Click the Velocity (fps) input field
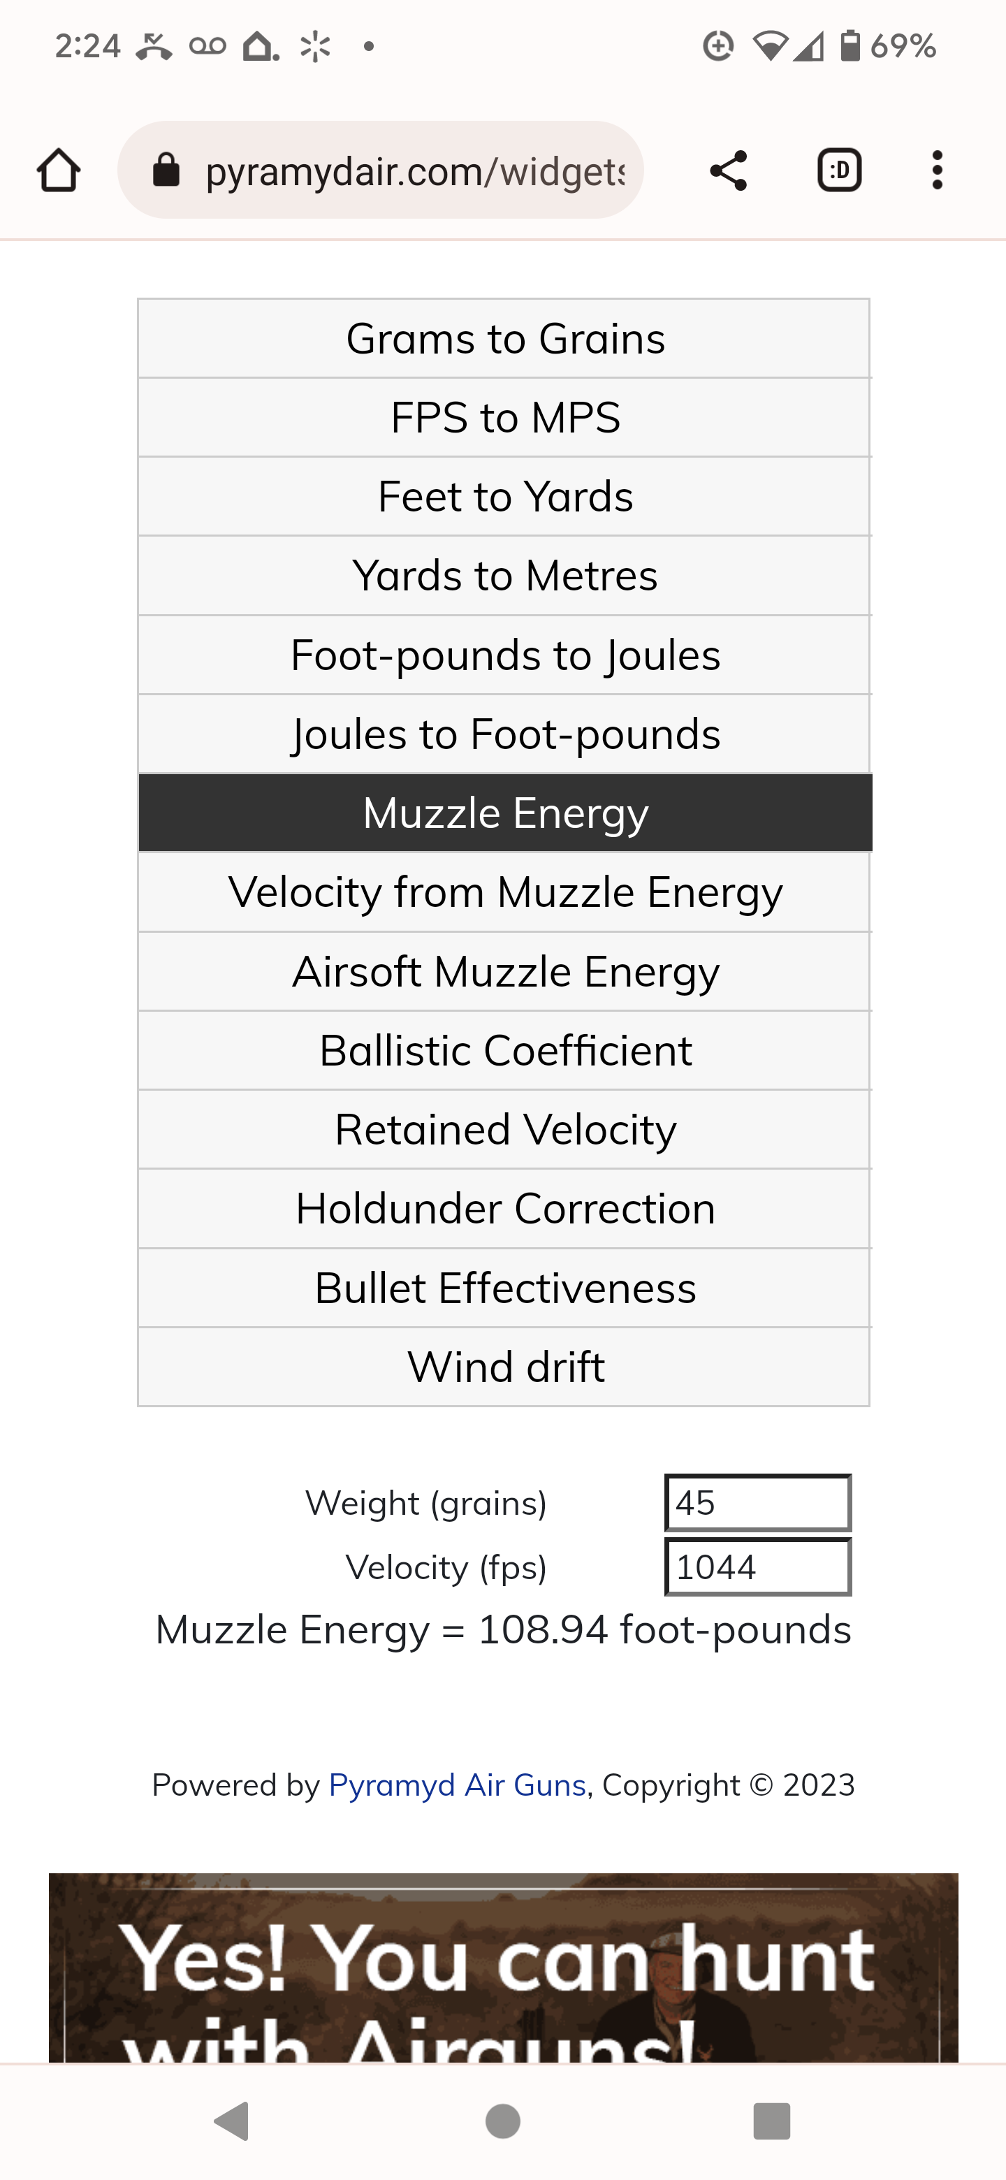Viewport: 1006px width, 2180px height. tap(758, 1567)
